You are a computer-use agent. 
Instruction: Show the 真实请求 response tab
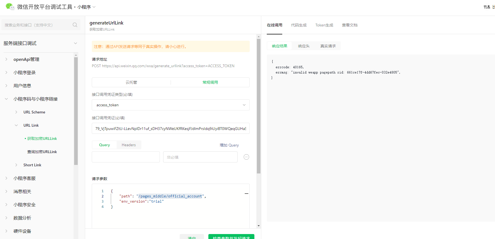pos(328,46)
